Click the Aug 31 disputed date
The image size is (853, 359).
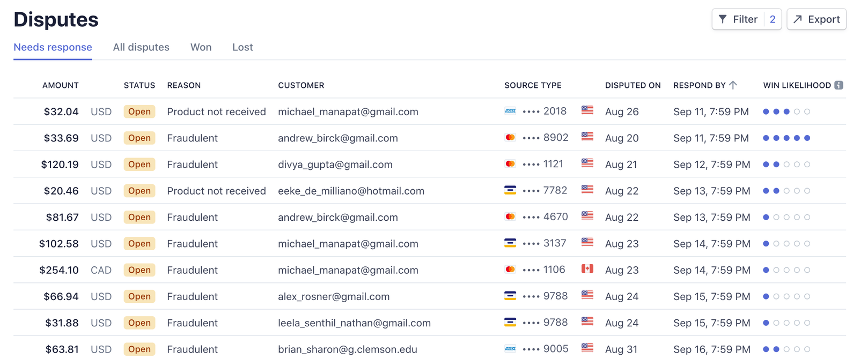tap(621, 349)
